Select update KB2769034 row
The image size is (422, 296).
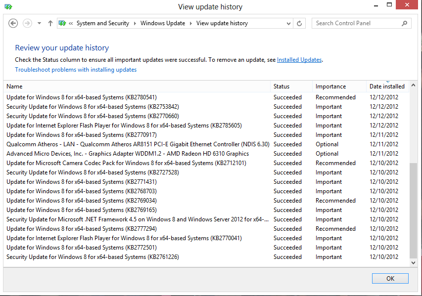206,201
